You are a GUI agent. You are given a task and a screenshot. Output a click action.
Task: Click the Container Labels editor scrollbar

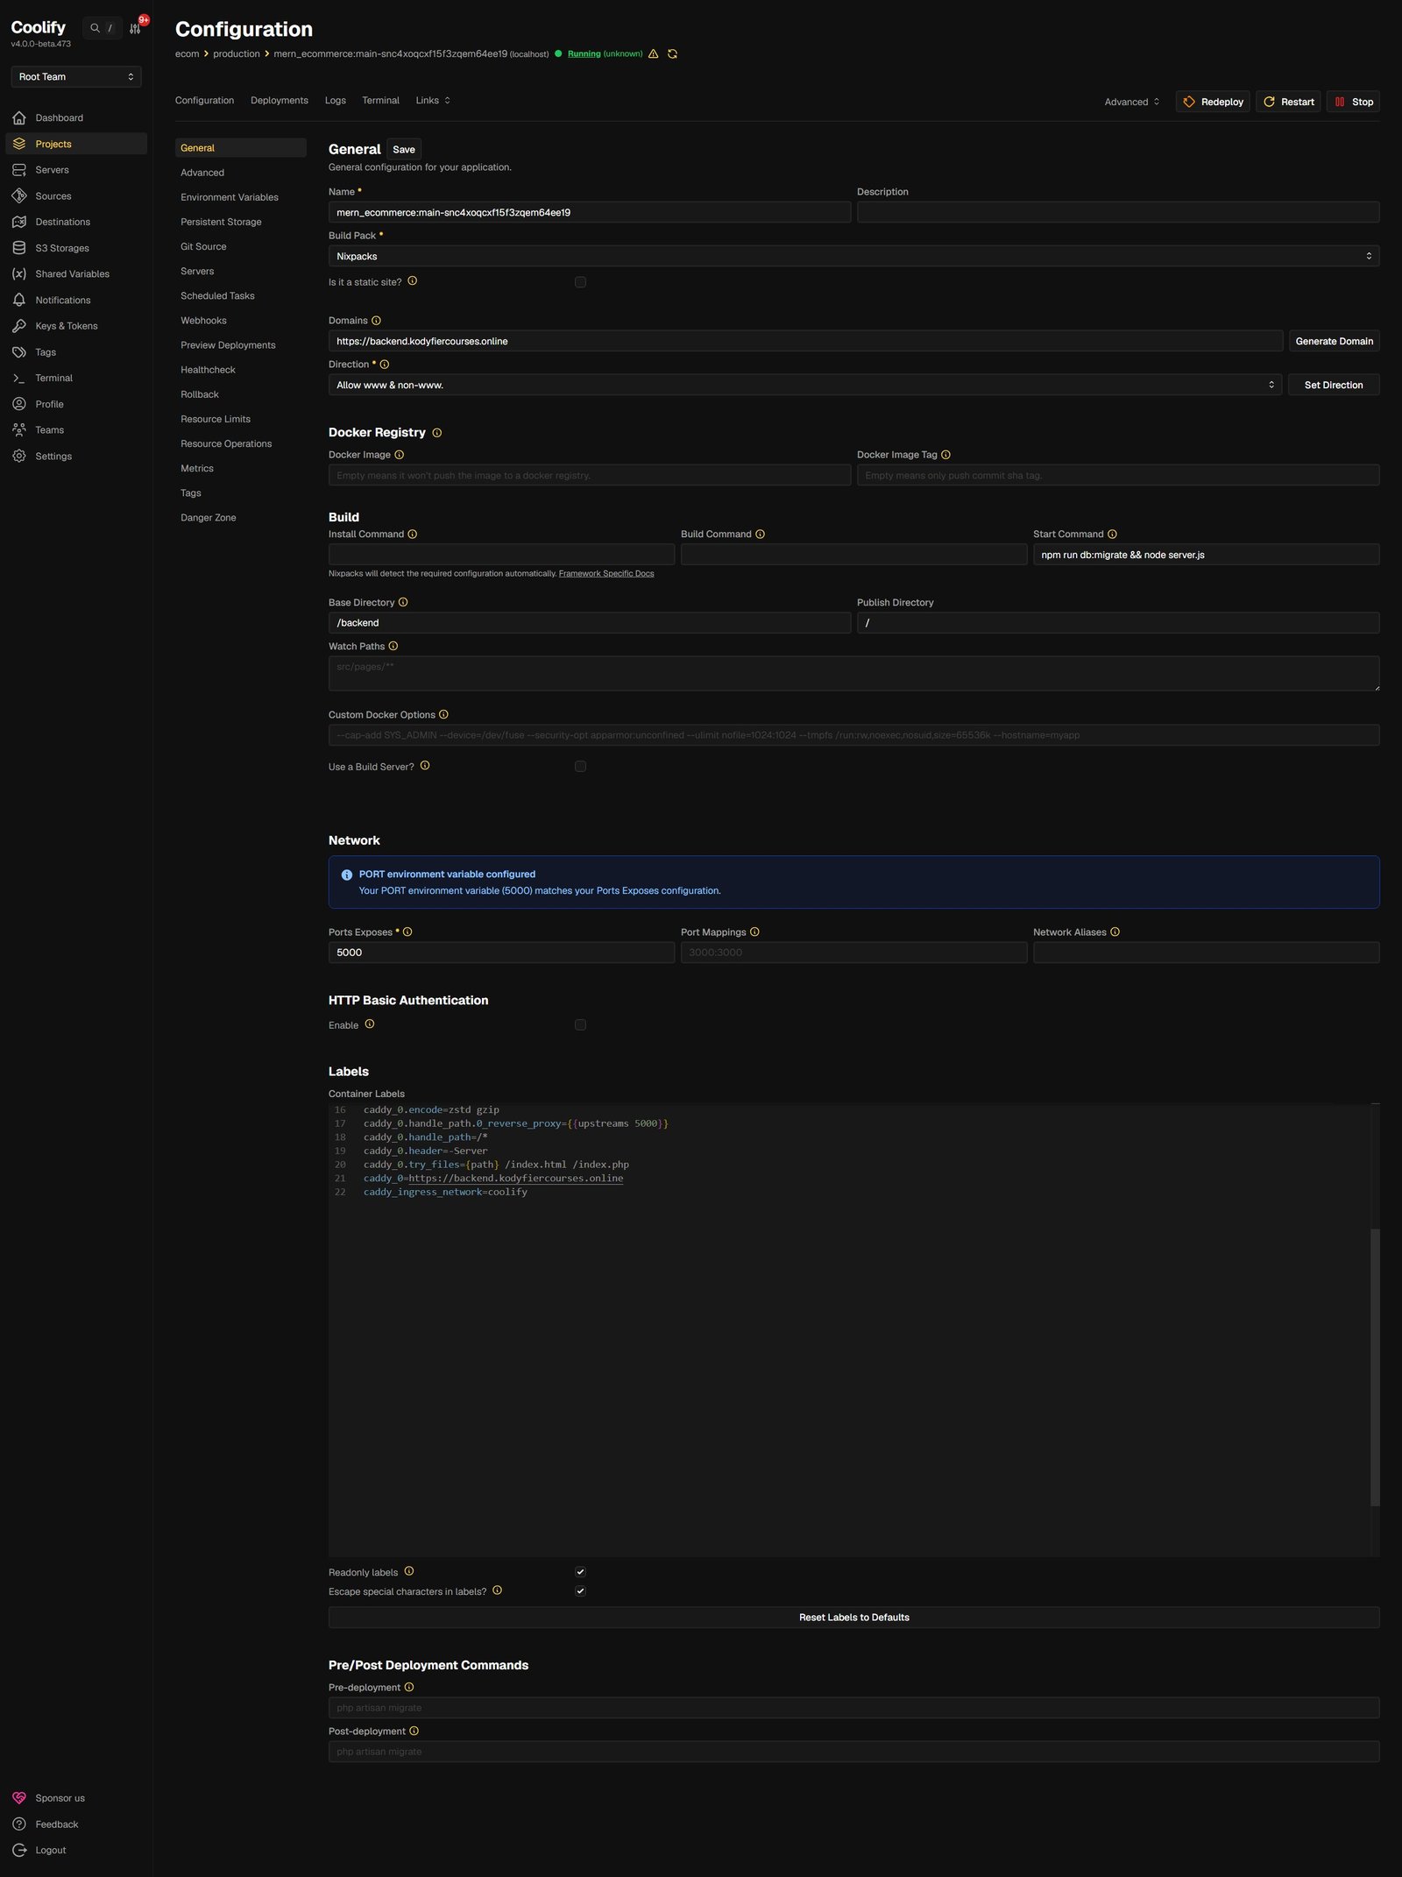1375,1367
